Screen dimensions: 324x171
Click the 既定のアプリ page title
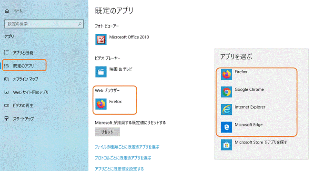point(114,11)
